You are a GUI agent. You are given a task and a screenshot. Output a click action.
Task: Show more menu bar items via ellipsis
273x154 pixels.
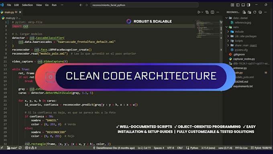pos(62,5)
